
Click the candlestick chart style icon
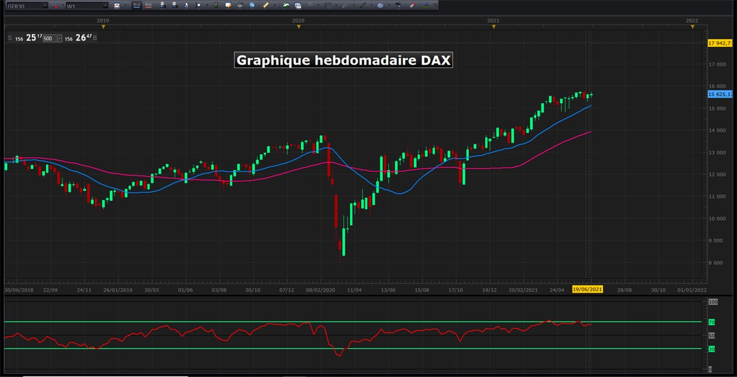tap(117, 6)
